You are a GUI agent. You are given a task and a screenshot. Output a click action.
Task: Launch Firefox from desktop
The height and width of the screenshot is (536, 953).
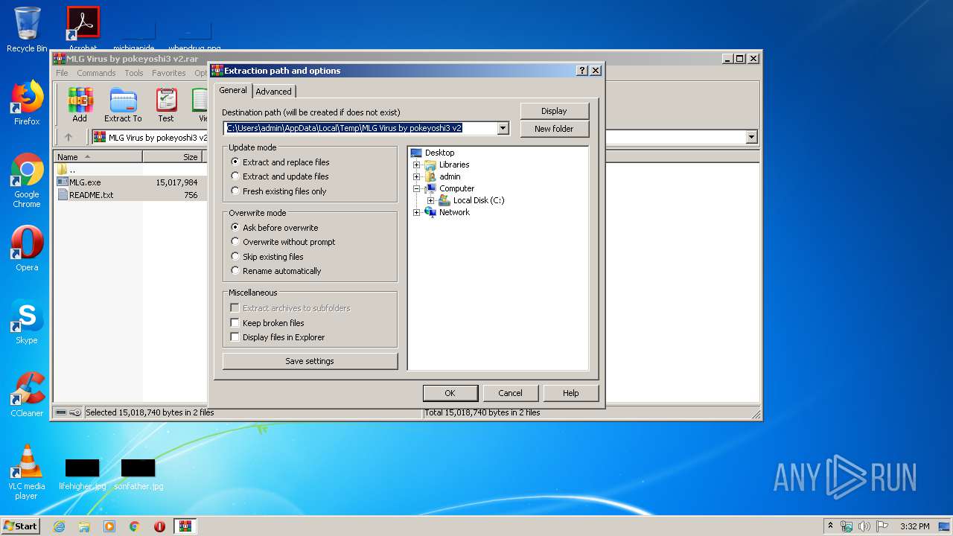(x=27, y=103)
